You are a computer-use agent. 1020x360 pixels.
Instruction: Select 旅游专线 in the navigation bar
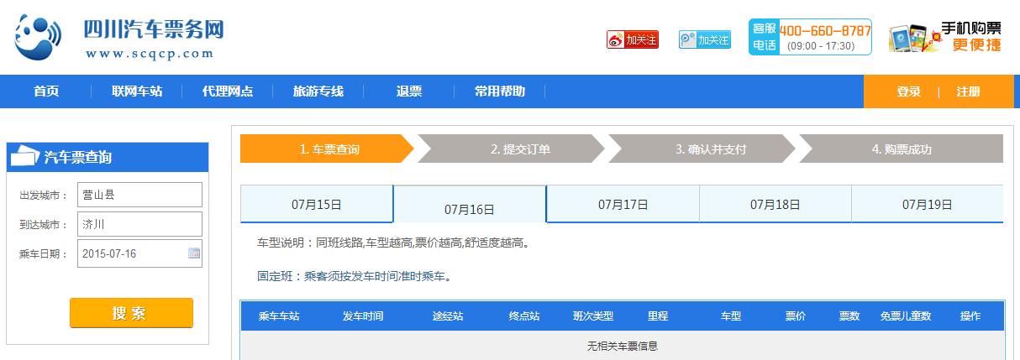point(318,91)
